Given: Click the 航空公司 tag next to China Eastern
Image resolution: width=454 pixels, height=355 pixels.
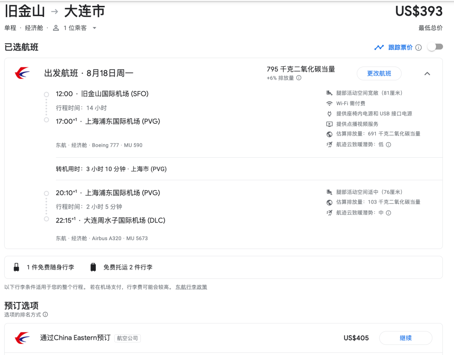Looking at the screenshot, I should tap(127, 338).
